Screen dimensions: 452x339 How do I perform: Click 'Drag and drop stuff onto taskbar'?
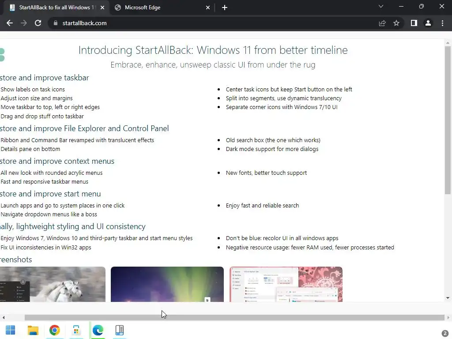42,116
